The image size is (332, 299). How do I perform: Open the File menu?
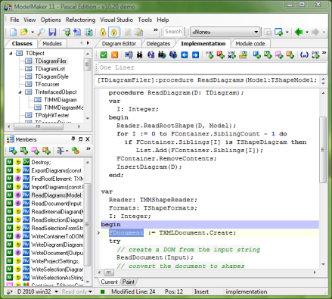pyautogui.click(x=14, y=20)
